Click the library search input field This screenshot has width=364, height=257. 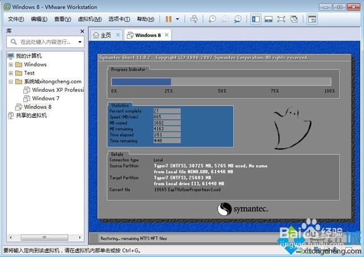click(45, 42)
